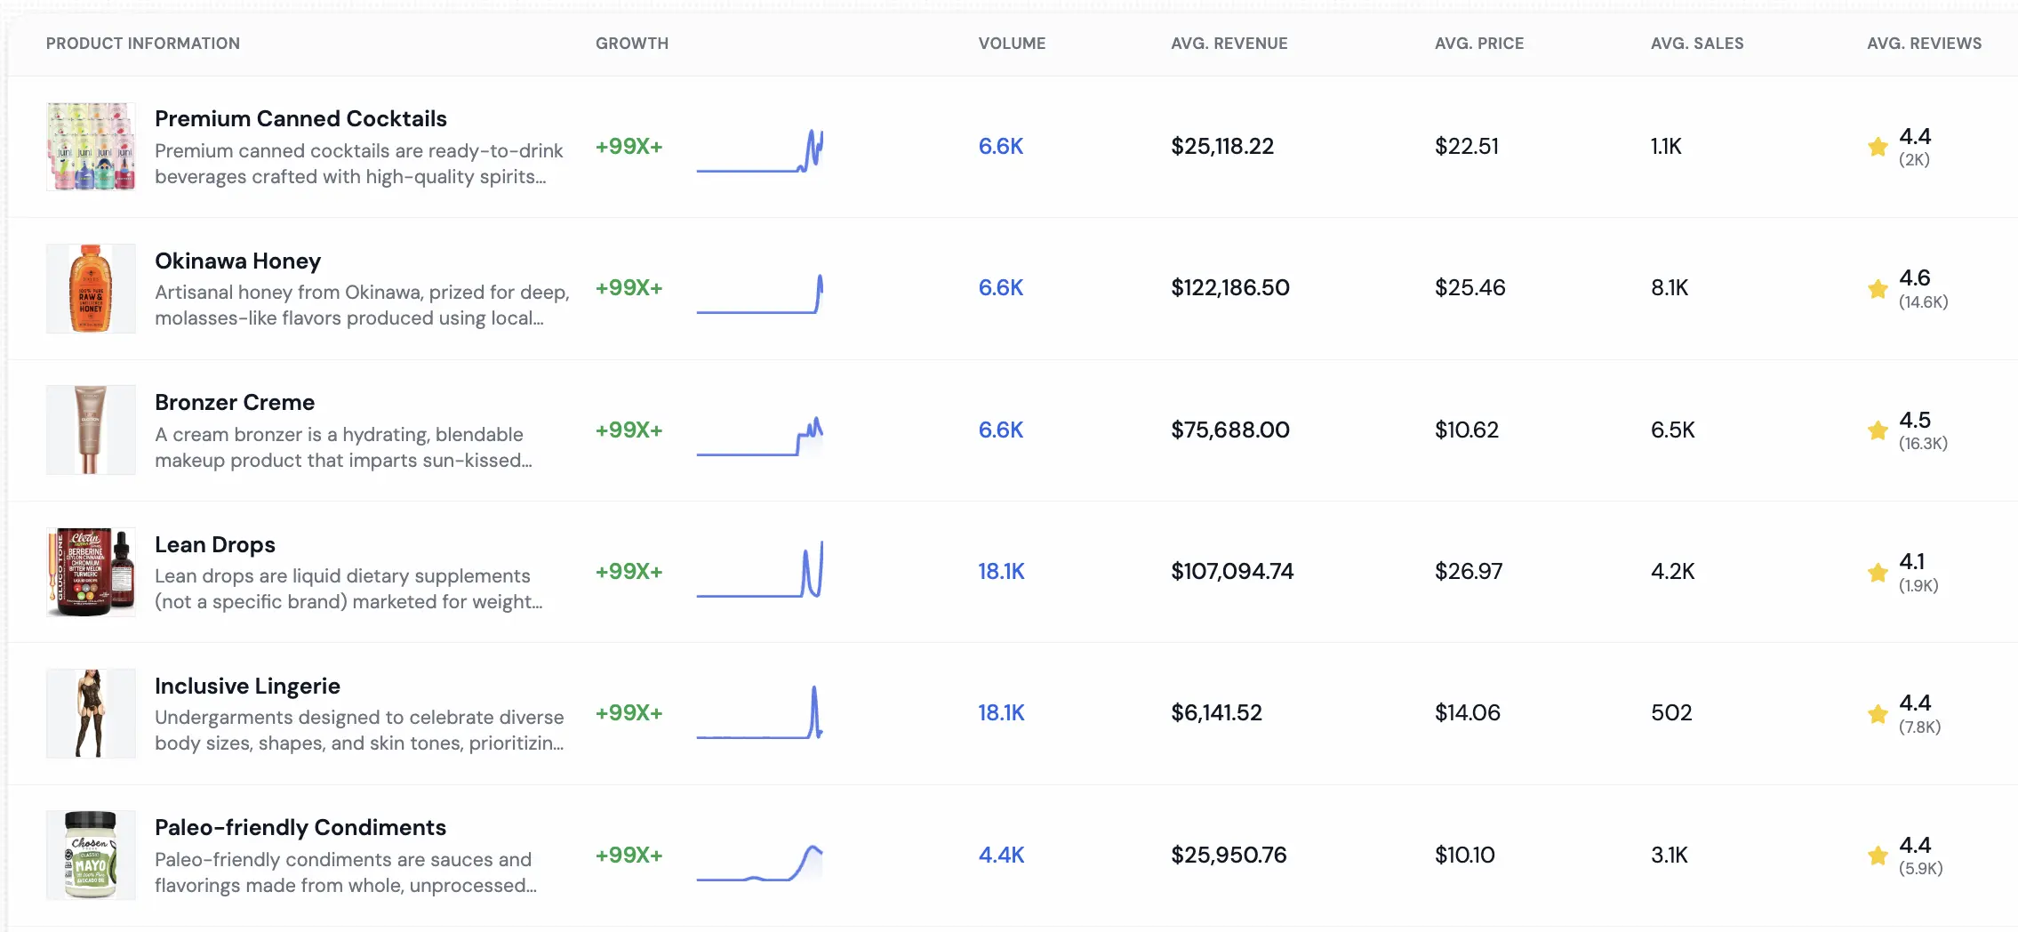Click the star icon beside Paleo-friendly Condiments rating

(x=1878, y=856)
